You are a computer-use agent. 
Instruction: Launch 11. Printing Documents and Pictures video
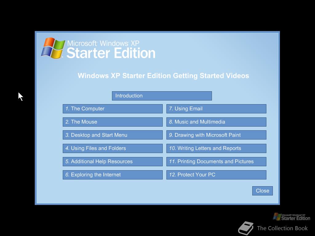click(216, 162)
